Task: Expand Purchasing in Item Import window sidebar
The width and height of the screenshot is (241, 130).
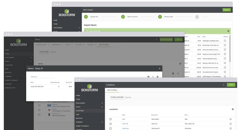Action: (79, 28)
